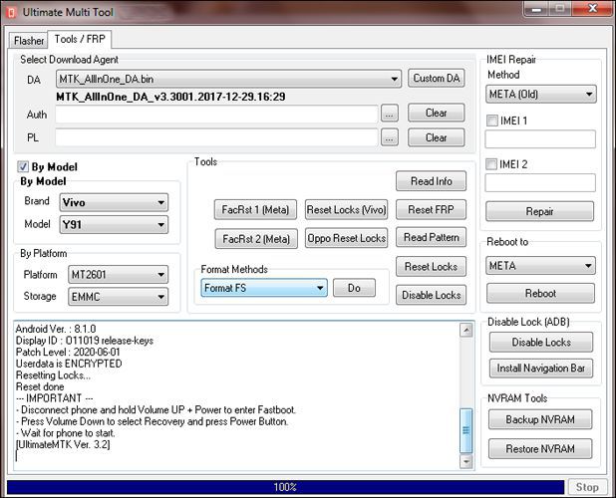Maximize the Ultimate Multi Tool window

click(560, 9)
